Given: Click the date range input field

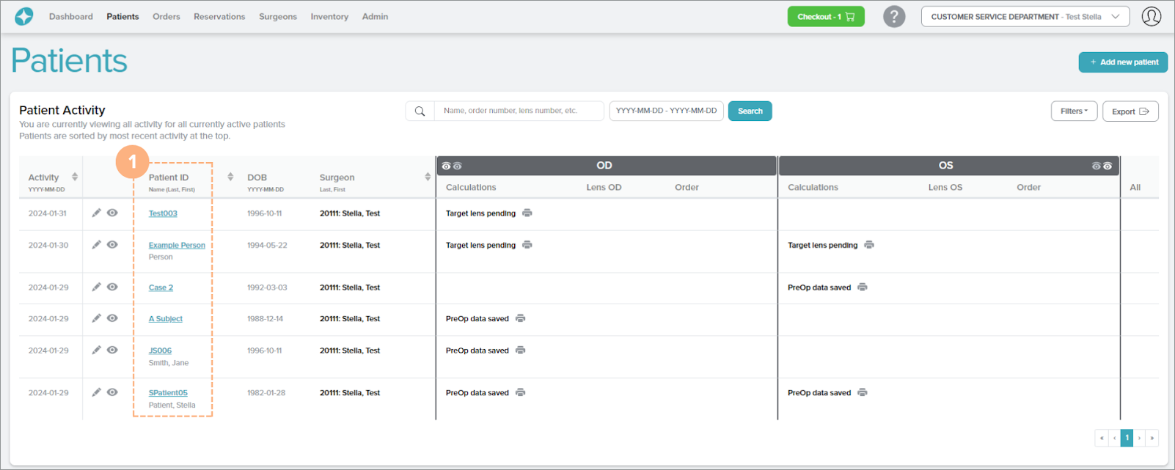Looking at the screenshot, I should pyautogui.click(x=666, y=111).
